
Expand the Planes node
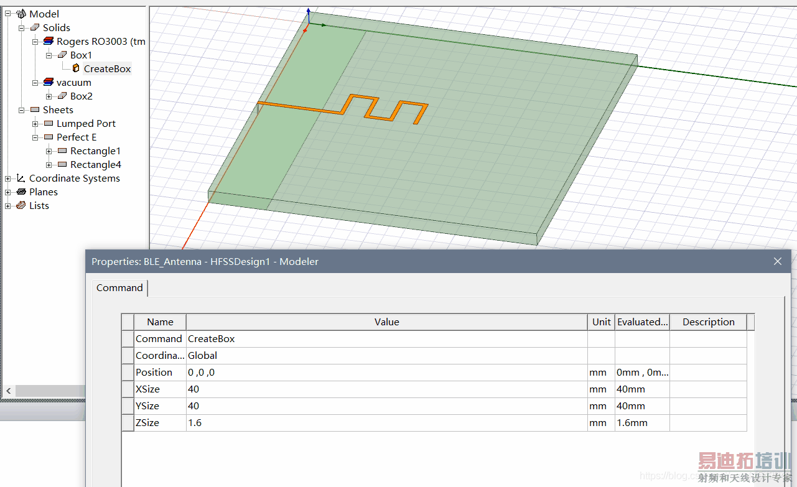(x=8, y=192)
